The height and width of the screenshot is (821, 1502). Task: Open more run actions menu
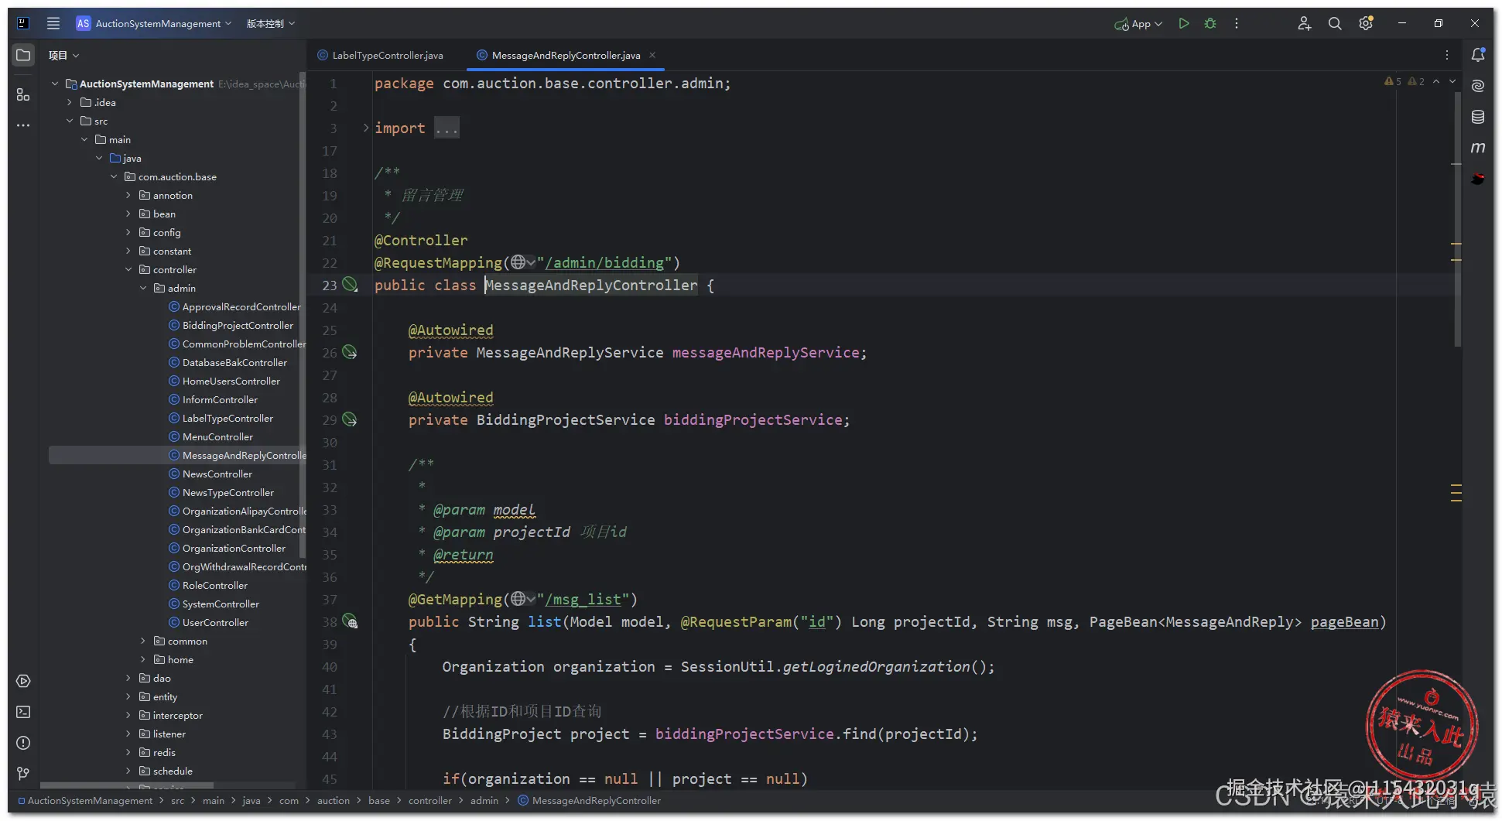pos(1237,23)
